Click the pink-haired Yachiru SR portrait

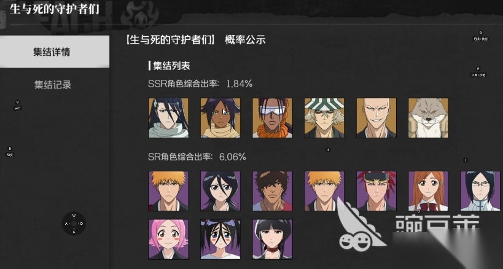pyautogui.click(x=168, y=239)
